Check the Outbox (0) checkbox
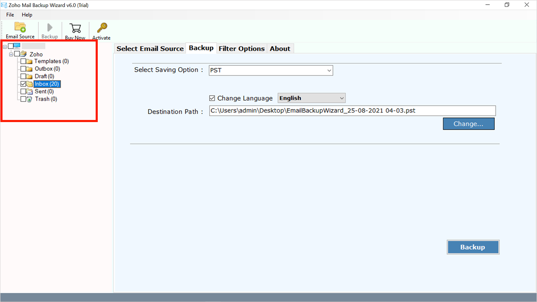Screen dimensions: 537x302 pos(23,69)
